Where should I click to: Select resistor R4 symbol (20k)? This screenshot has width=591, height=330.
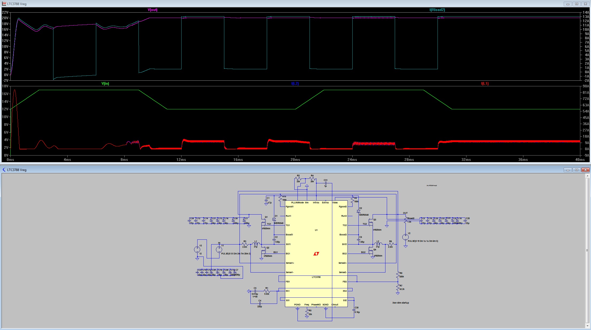click(312, 178)
